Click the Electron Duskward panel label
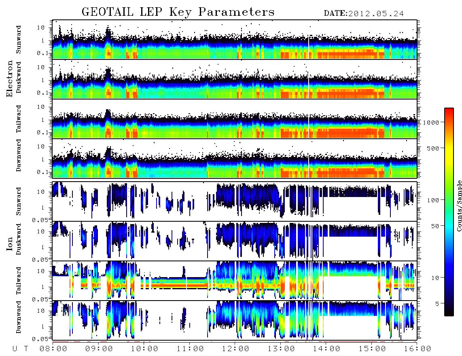The height and width of the screenshot is (356, 462). pos(19,78)
